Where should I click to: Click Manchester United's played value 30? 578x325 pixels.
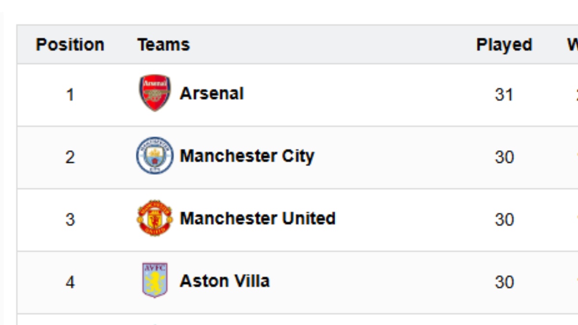click(x=504, y=220)
